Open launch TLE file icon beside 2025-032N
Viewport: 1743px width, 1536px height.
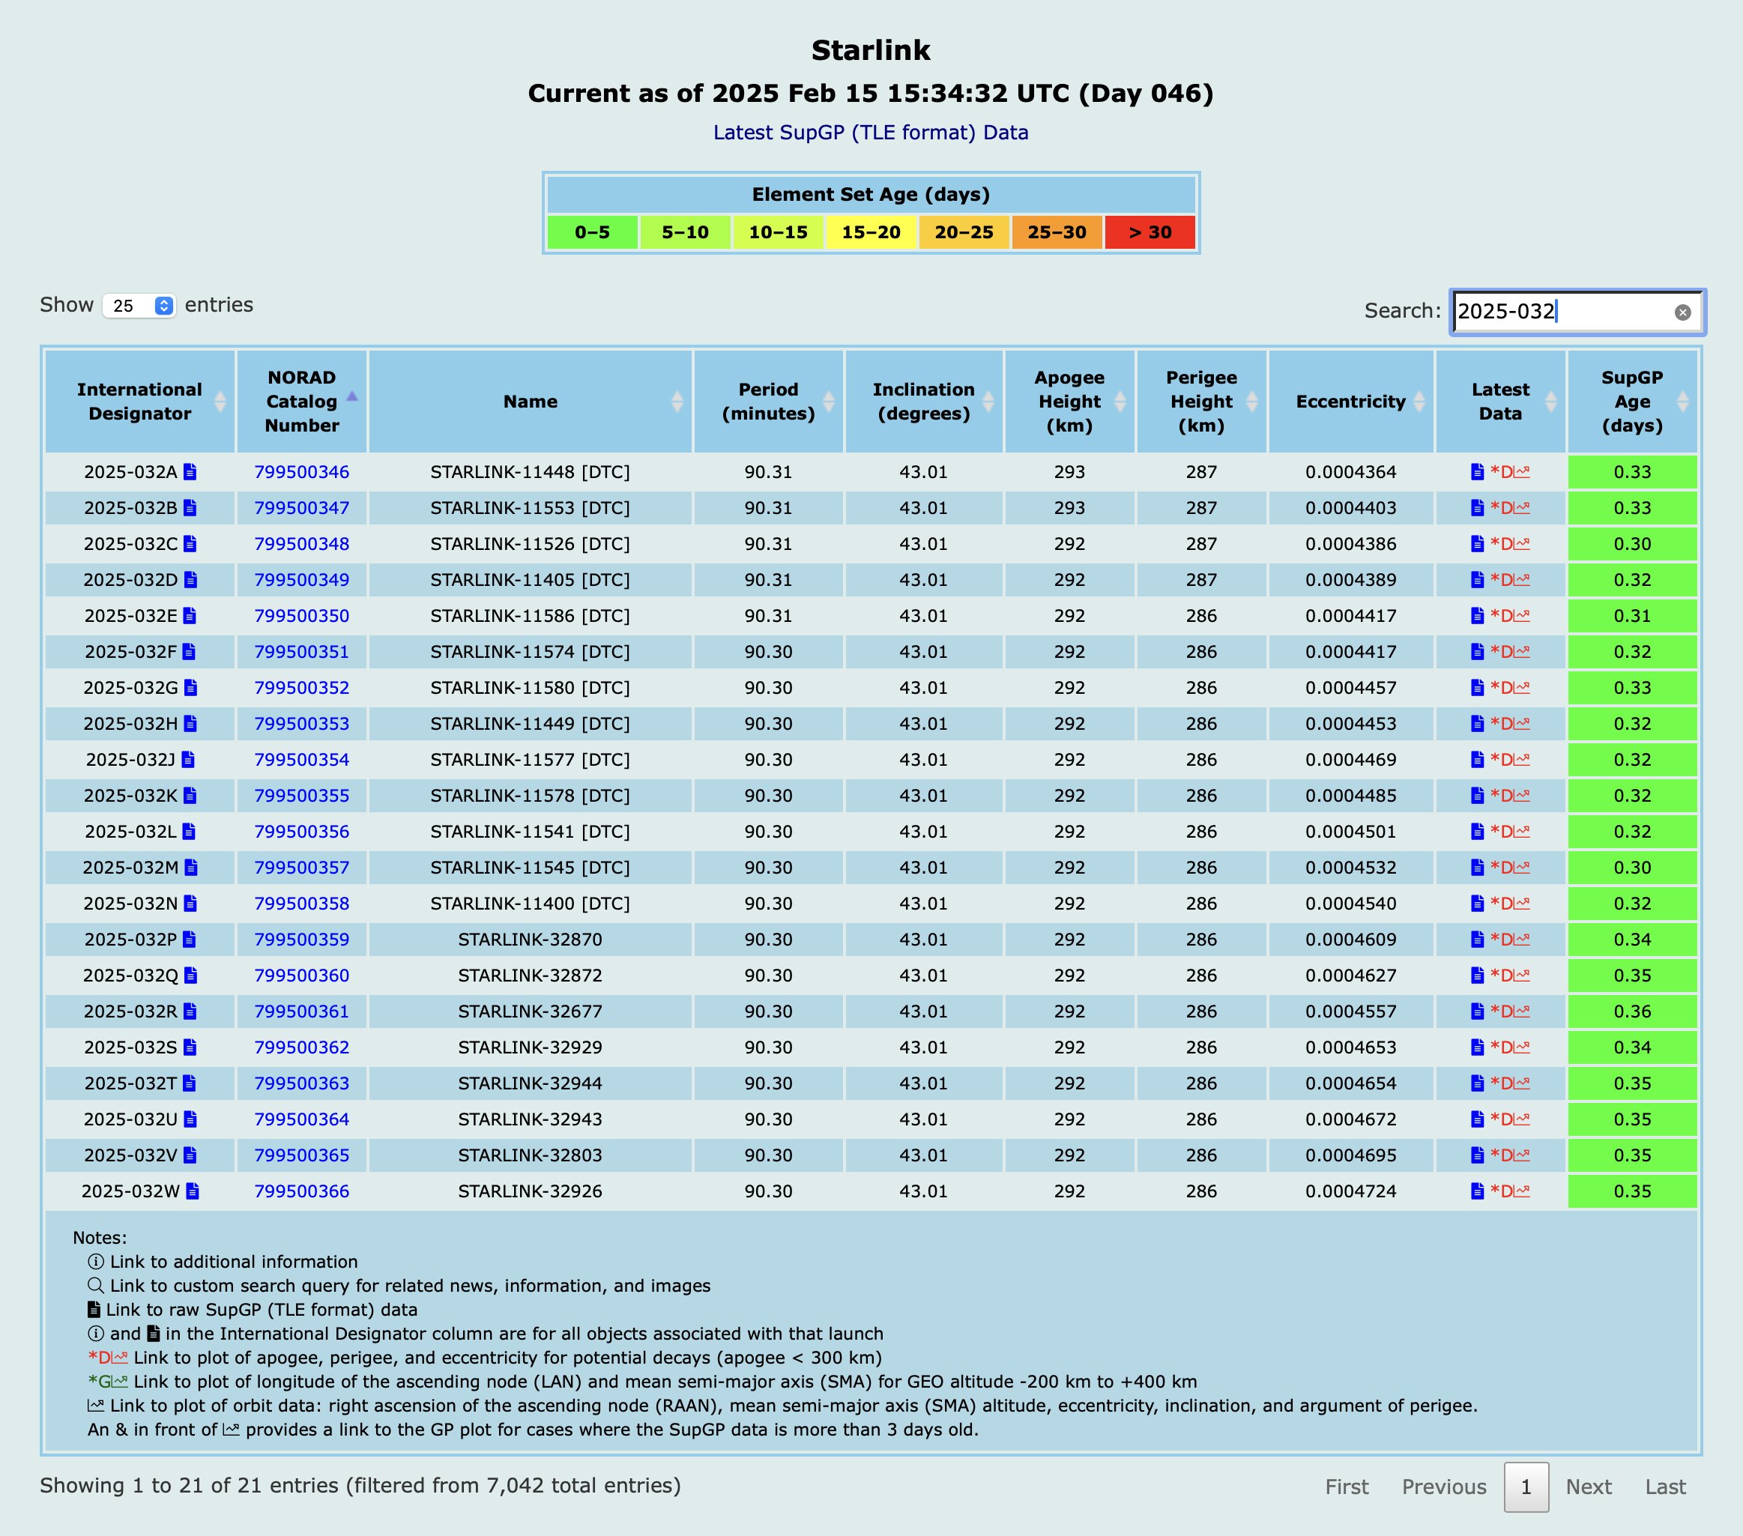[191, 903]
